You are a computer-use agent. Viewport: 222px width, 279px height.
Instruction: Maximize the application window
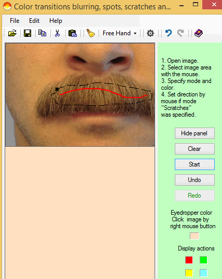(196, 5)
